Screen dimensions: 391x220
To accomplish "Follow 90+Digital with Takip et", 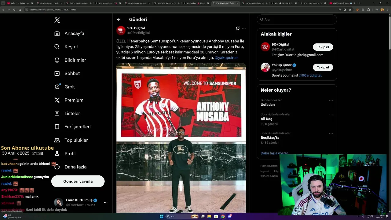I will pyautogui.click(x=323, y=47).
